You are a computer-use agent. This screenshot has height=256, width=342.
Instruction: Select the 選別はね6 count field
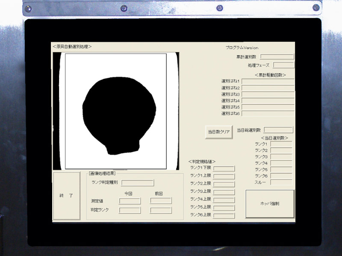[x=268, y=113]
